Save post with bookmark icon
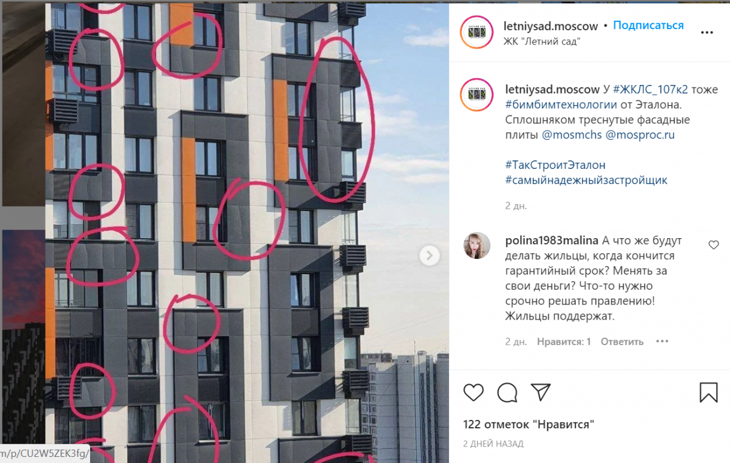730x463 pixels. (x=709, y=392)
